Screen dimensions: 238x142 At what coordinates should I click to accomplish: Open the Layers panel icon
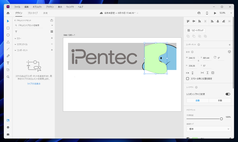click(8, 127)
